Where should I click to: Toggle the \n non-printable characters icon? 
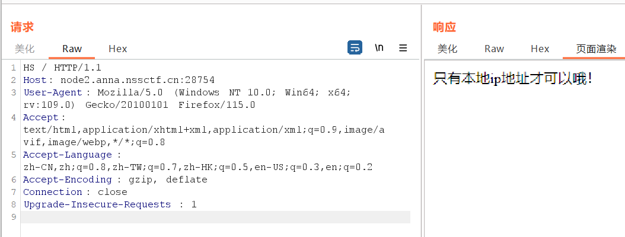(379, 48)
